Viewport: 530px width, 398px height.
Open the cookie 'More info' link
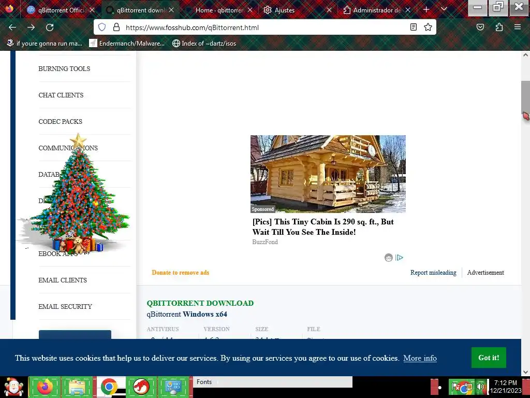pos(420,358)
